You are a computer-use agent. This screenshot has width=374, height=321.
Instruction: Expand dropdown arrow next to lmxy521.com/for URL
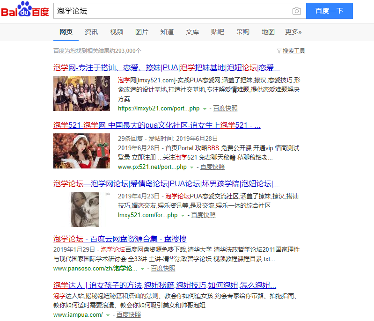[183, 216]
